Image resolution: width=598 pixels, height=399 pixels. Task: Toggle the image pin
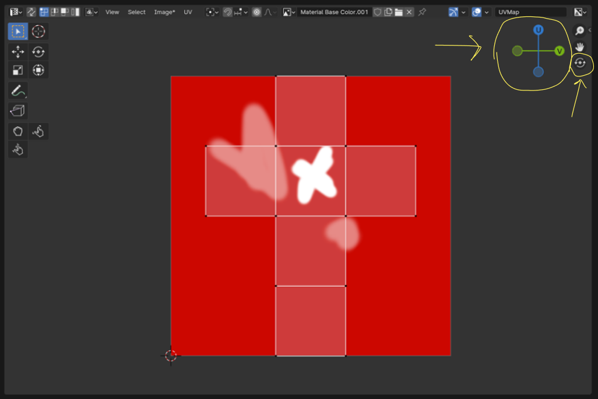click(x=422, y=12)
